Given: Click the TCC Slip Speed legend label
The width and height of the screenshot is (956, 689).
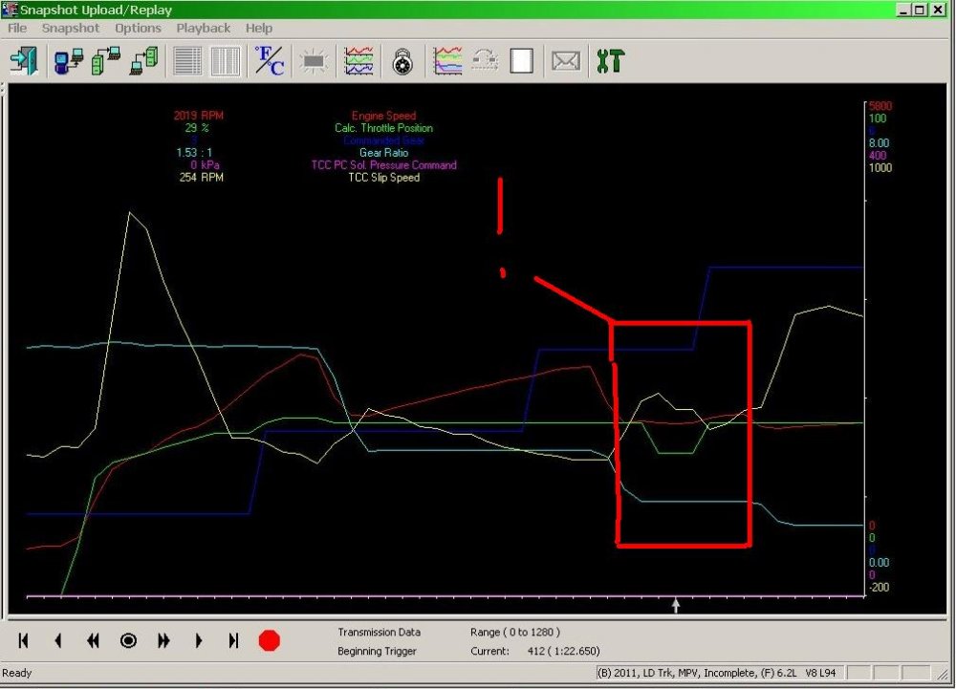Looking at the screenshot, I should pos(383,178).
